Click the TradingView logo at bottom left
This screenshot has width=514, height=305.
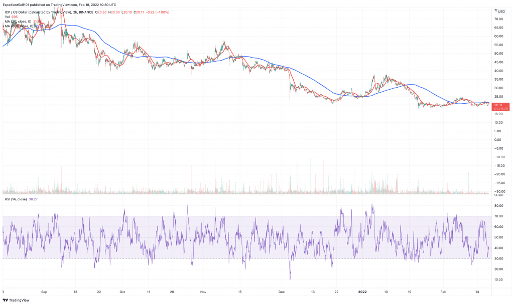16,300
